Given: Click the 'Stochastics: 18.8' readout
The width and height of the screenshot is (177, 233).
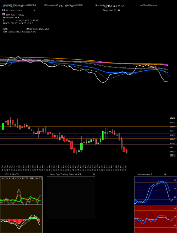Looking at the screenshot, I should pyautogui.click(x=11, y=18).
